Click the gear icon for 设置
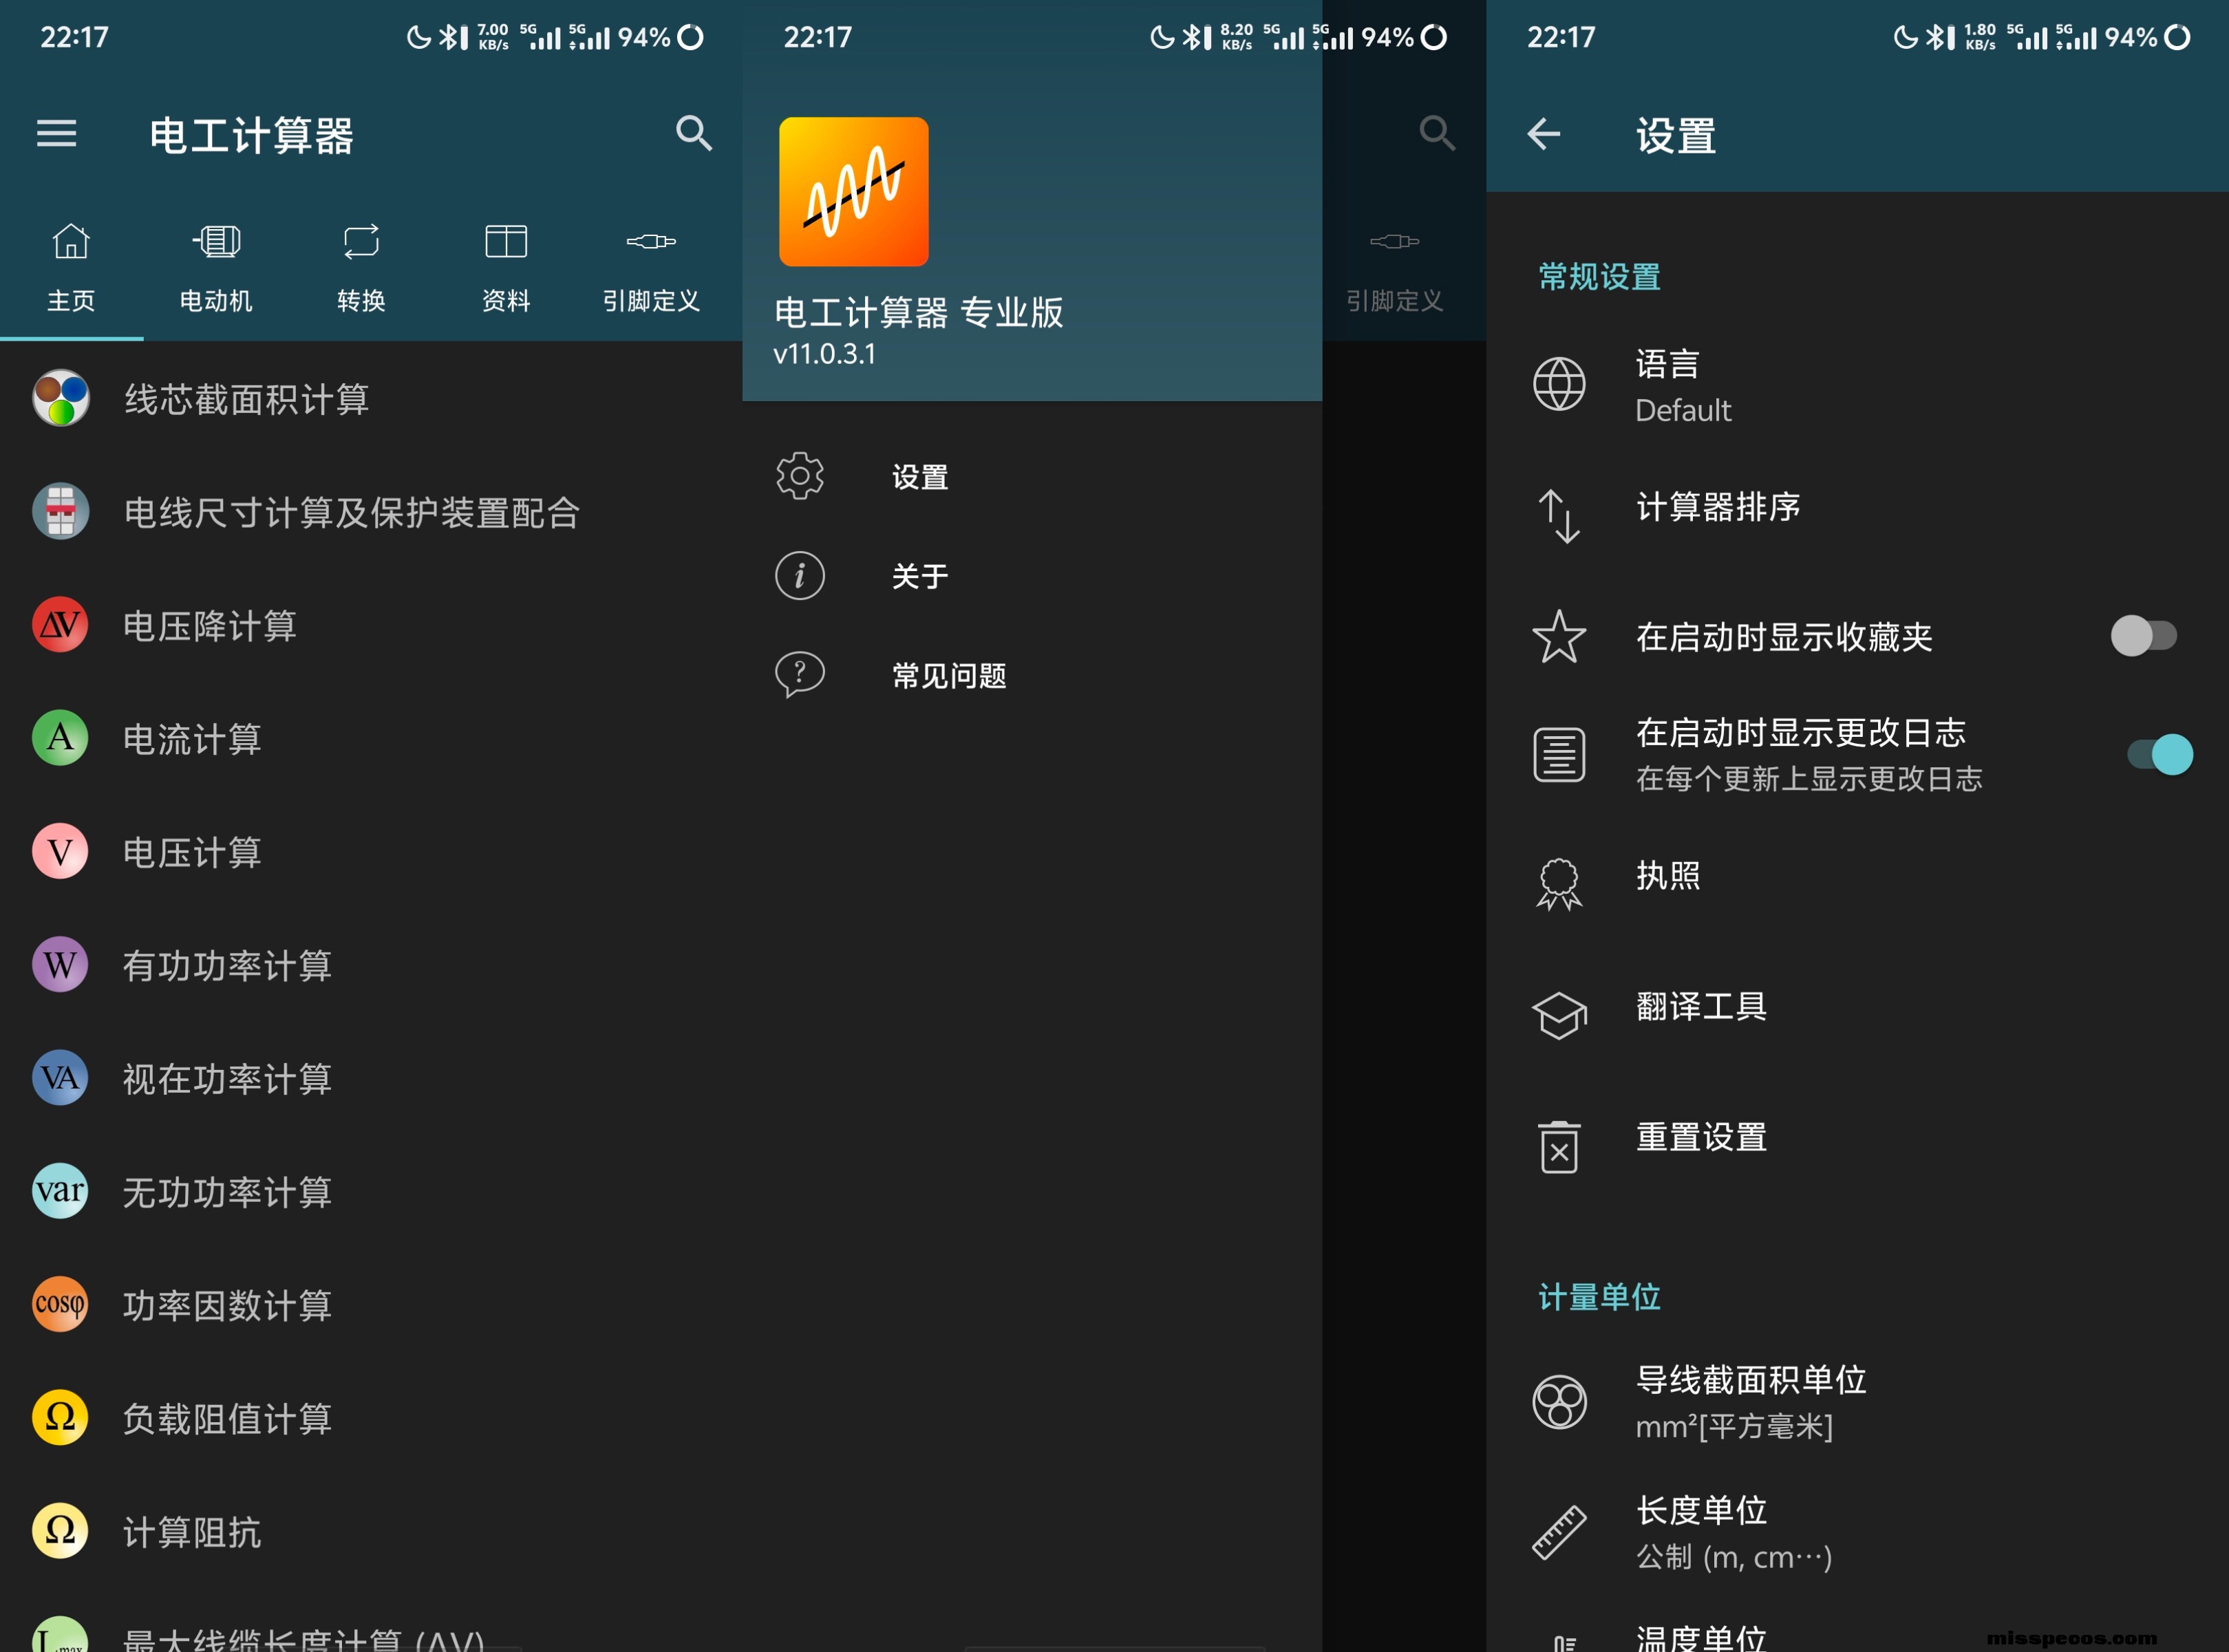Screen dimensions: 2229x1652 point(799,476)
